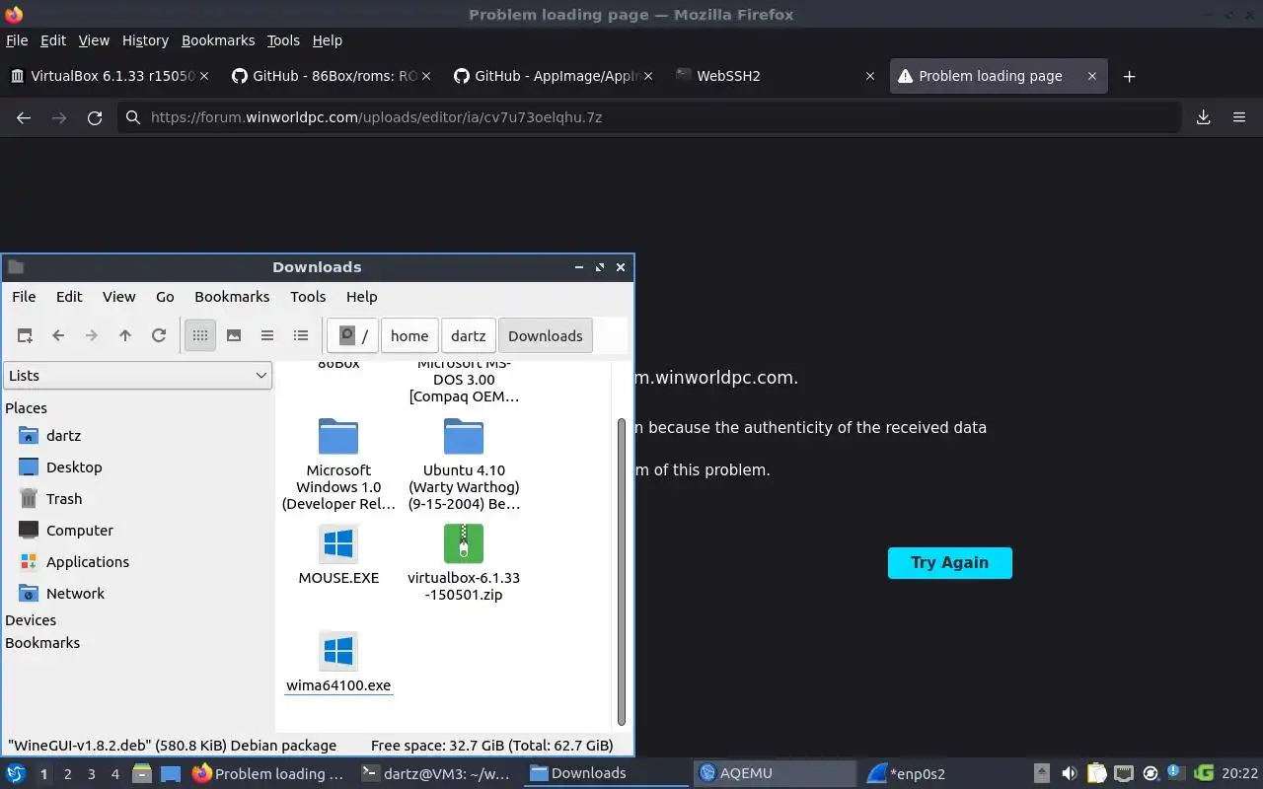
Task: Open a new Firefox tab
Action: [1130, 76]
